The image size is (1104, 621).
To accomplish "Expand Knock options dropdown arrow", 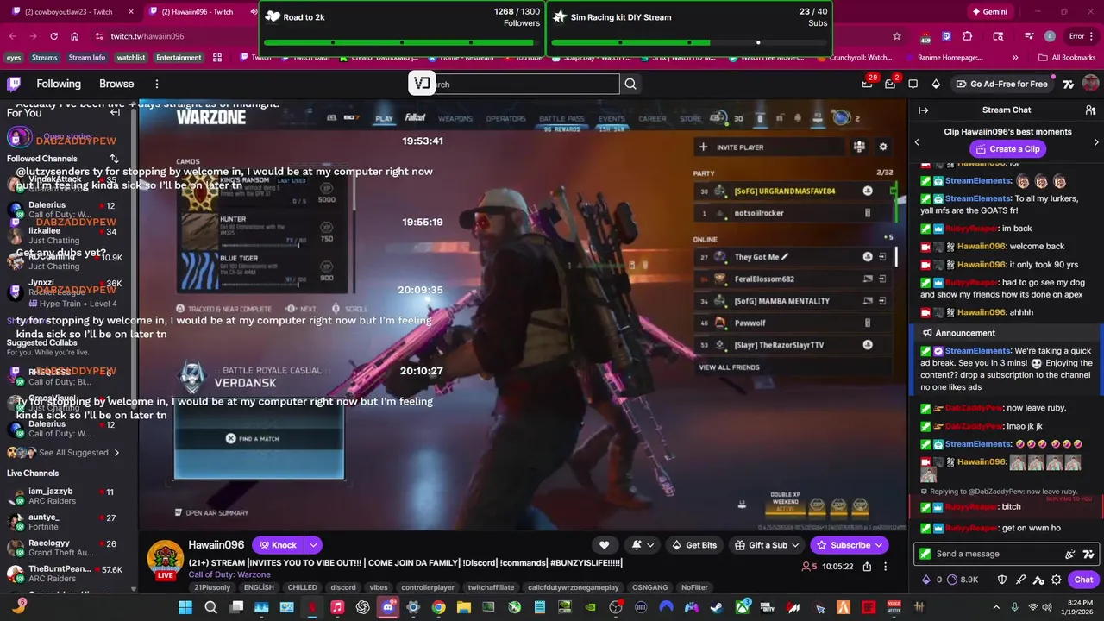I will [x=313, y=545].
